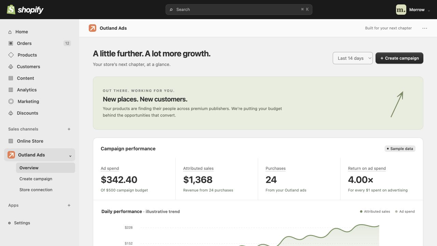Screen dimensions: 437x246
Task: Click the Built for your next chapter text
Action: pos(389,28)
